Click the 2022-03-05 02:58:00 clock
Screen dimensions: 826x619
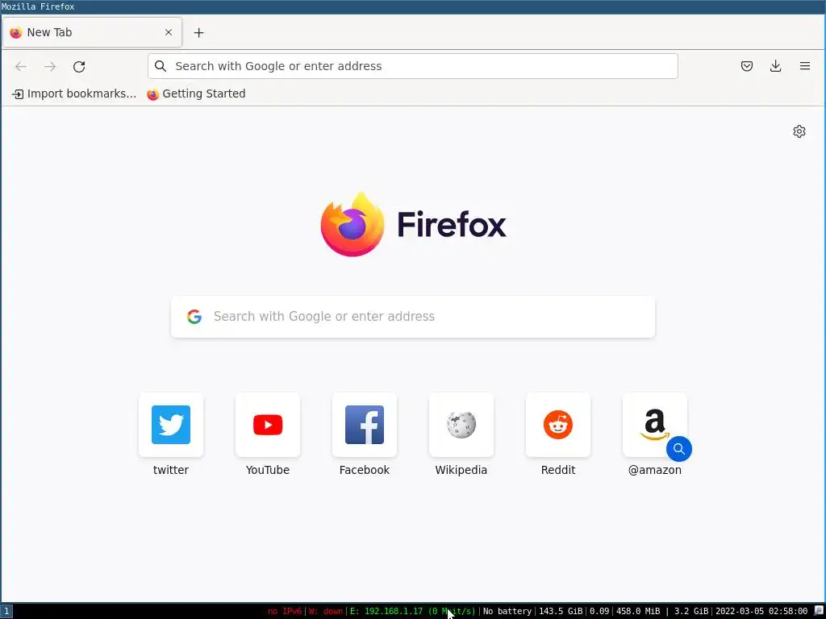(761, 611)
